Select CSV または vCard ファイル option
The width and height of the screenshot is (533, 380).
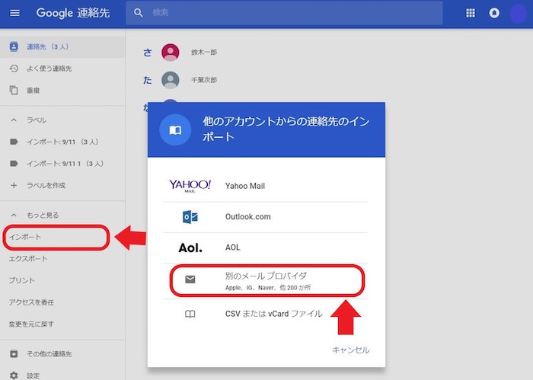266,314
